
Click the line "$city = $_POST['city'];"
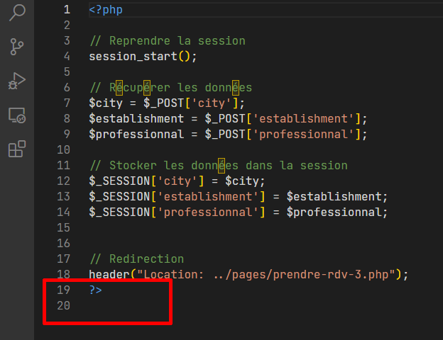(167, 103)
